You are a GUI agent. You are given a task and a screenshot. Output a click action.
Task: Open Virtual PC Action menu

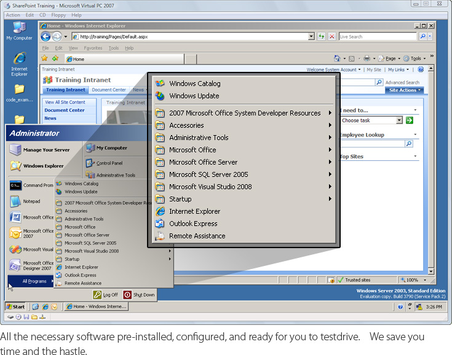(x=13, y=15)
